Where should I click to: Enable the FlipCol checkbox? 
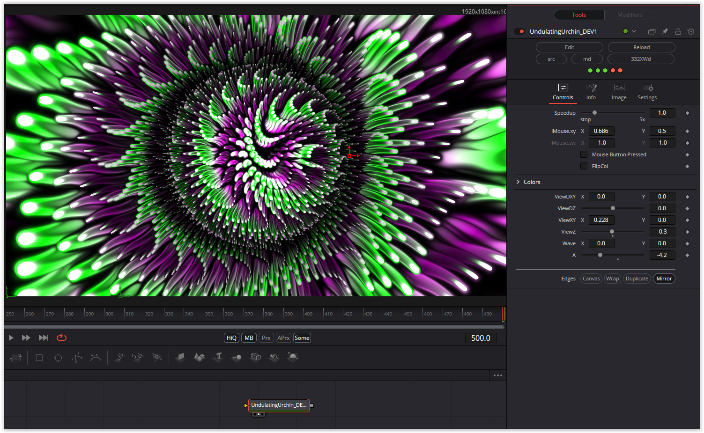coord(584,166)
